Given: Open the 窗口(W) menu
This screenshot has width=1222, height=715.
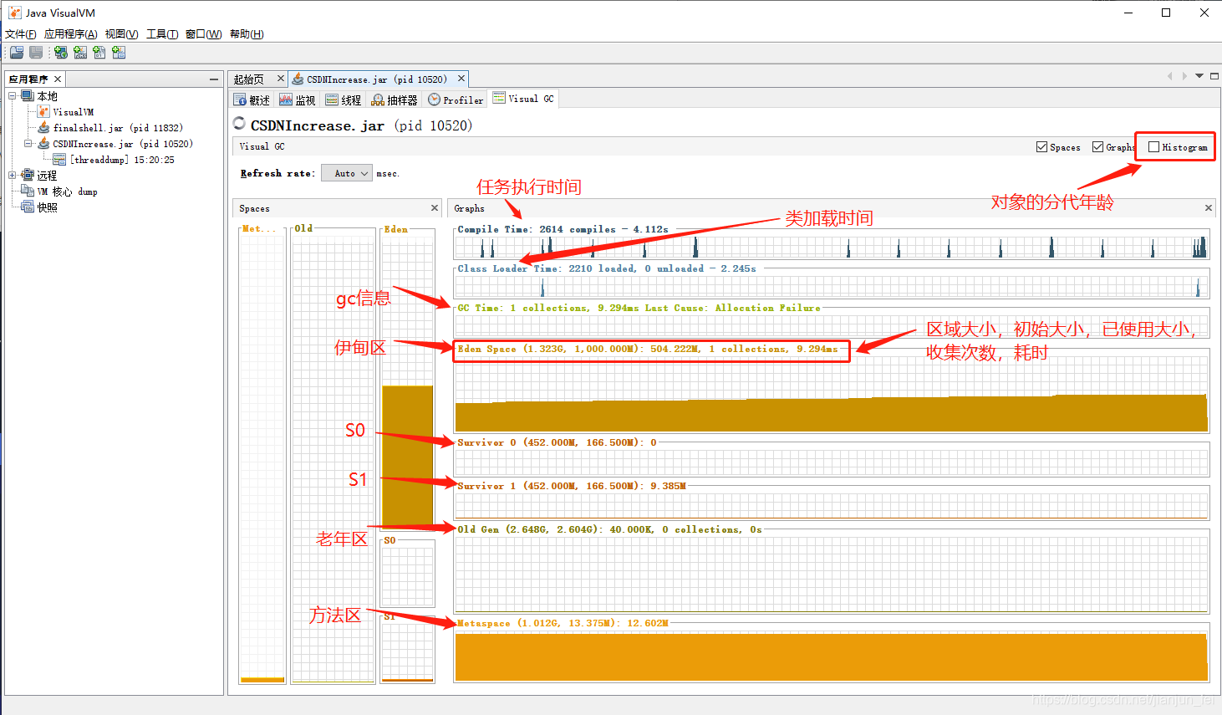Looking at the screenshot, I should click(x=204, y=34).
